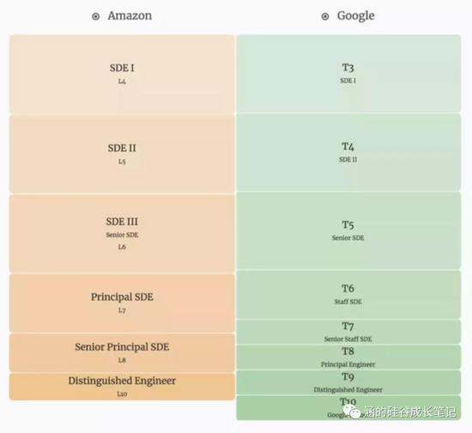
Task: Open the SDE III Senior SDE L6 block
Action: 122,234
